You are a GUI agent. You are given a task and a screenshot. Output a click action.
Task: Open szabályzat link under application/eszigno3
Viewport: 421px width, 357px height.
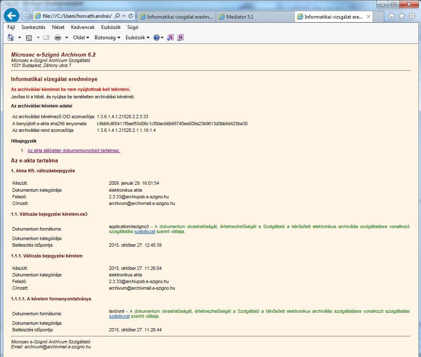click(145, 231)
